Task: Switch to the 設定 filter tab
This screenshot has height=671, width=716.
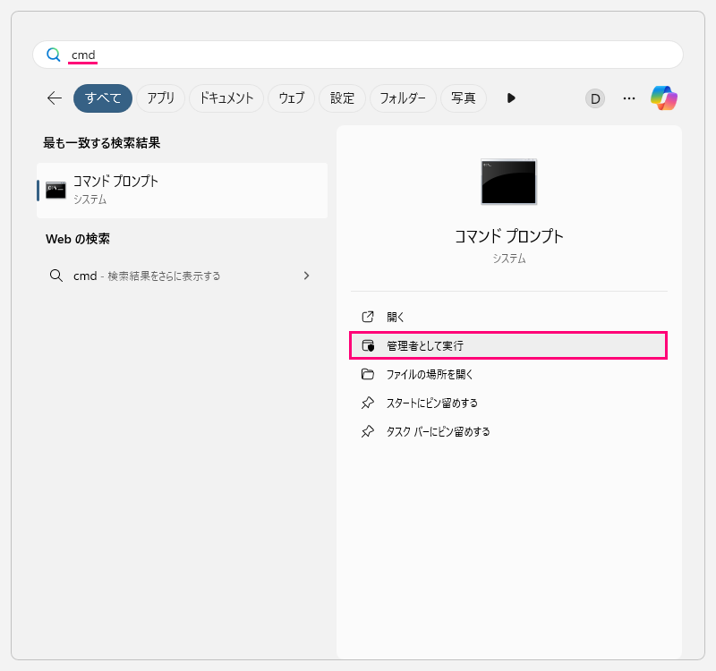Action: [342, 98]
